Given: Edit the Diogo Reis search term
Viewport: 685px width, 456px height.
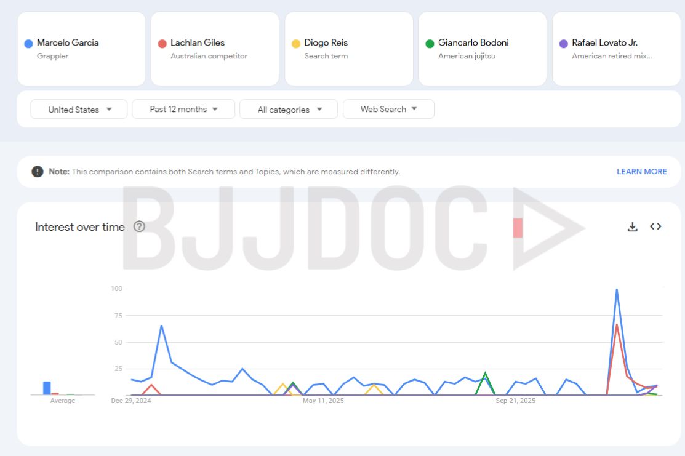Looking at the screenshot, I should click(348, 49).
